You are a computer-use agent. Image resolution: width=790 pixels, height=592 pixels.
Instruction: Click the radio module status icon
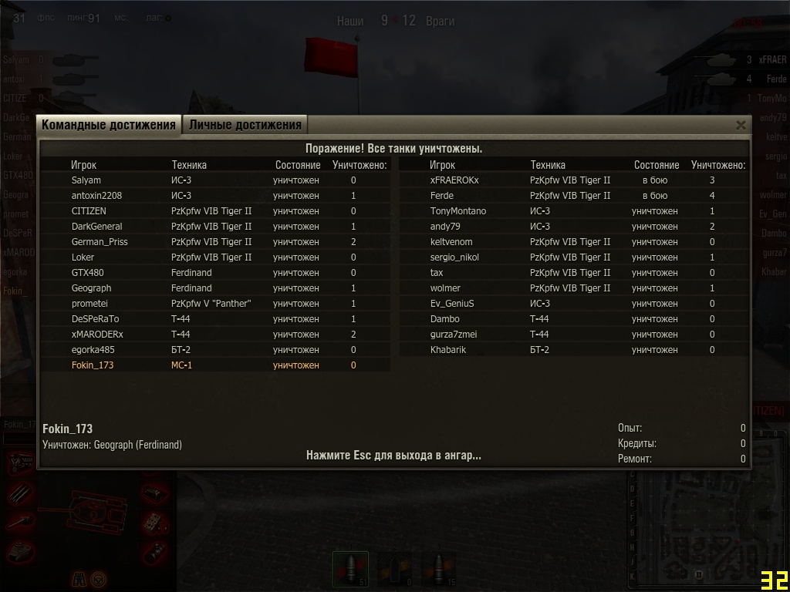156,523
